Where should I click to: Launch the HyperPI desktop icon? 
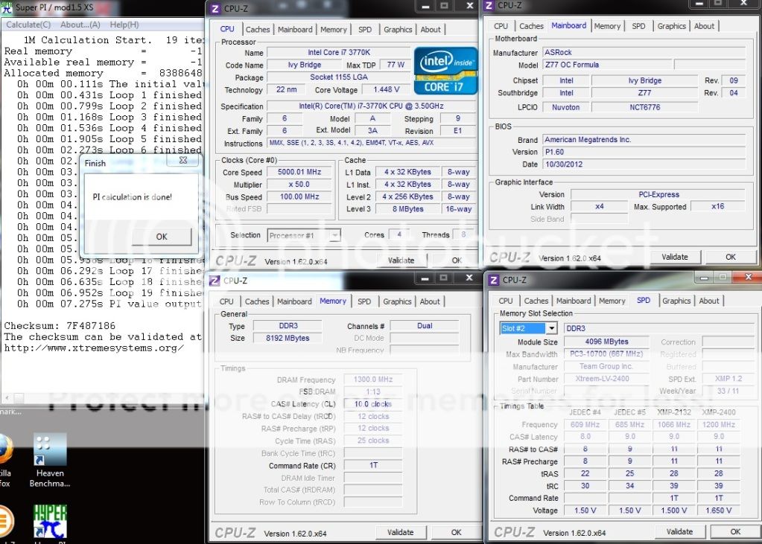point(50,521)
